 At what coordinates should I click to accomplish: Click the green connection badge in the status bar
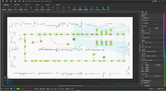[18, 89]
